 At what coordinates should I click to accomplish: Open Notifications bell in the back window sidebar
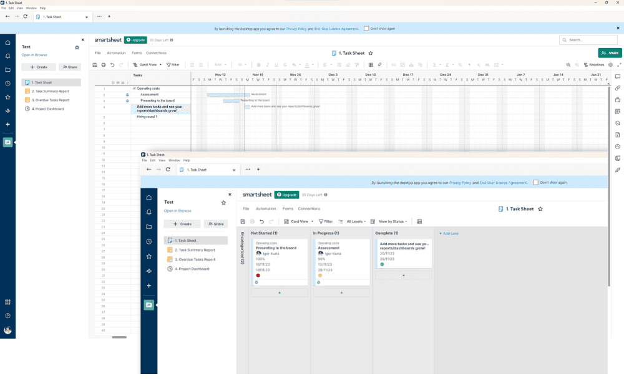point(7,56)
